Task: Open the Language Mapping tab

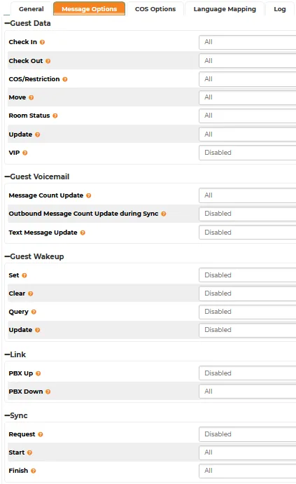Action: [225, 9]
